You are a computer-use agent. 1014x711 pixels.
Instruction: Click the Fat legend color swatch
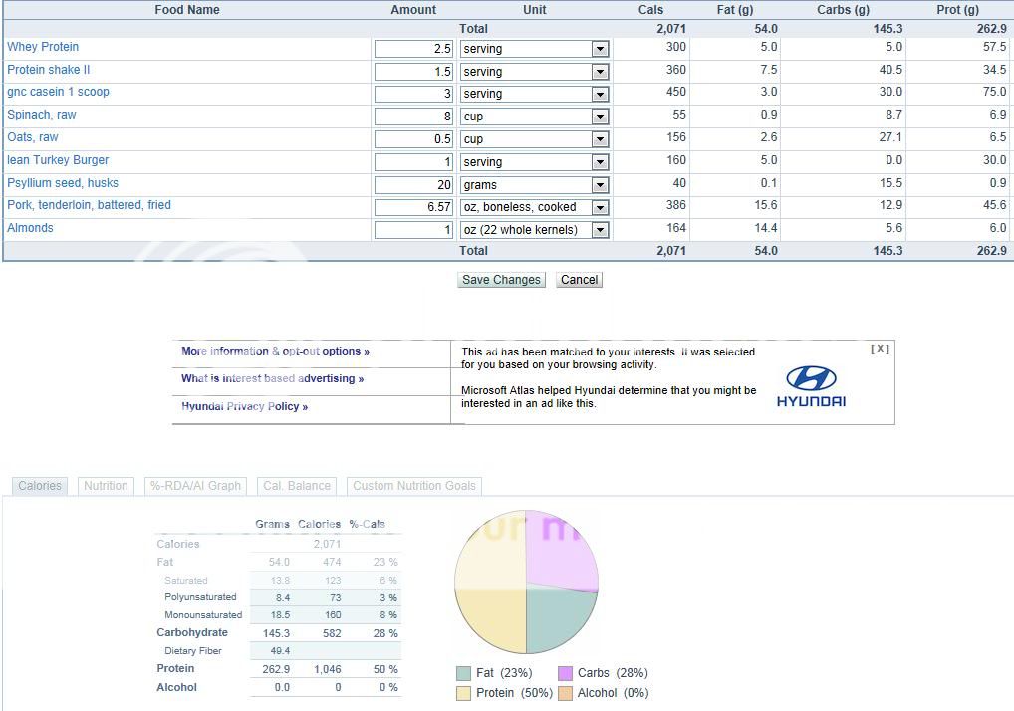pos(463,674)
